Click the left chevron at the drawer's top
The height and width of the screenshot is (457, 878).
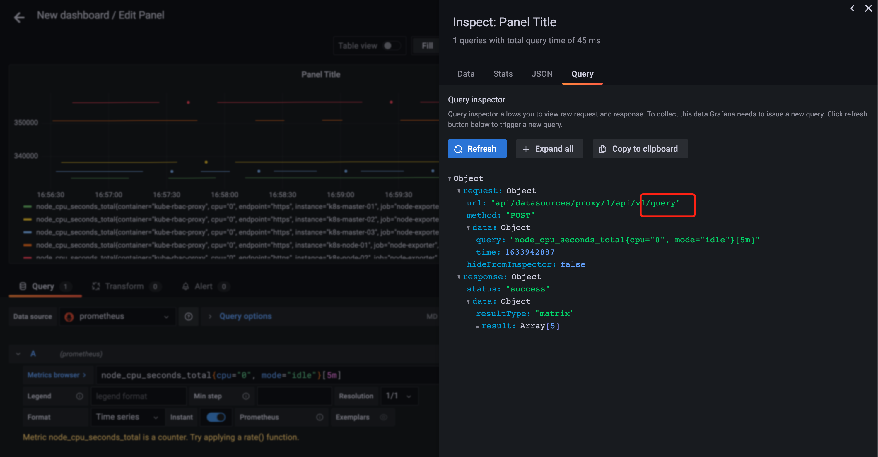[x=852, y=8]
